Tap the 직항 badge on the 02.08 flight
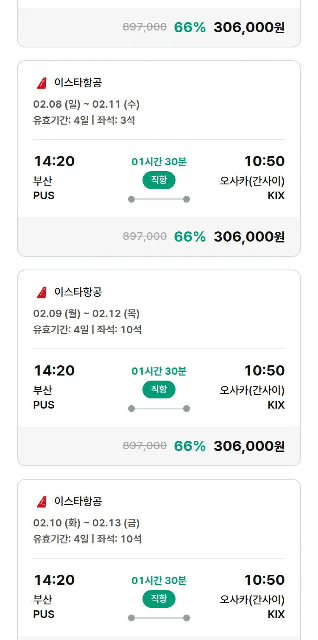The width and height of the screenshot is (318, 640). pos(159,181)
